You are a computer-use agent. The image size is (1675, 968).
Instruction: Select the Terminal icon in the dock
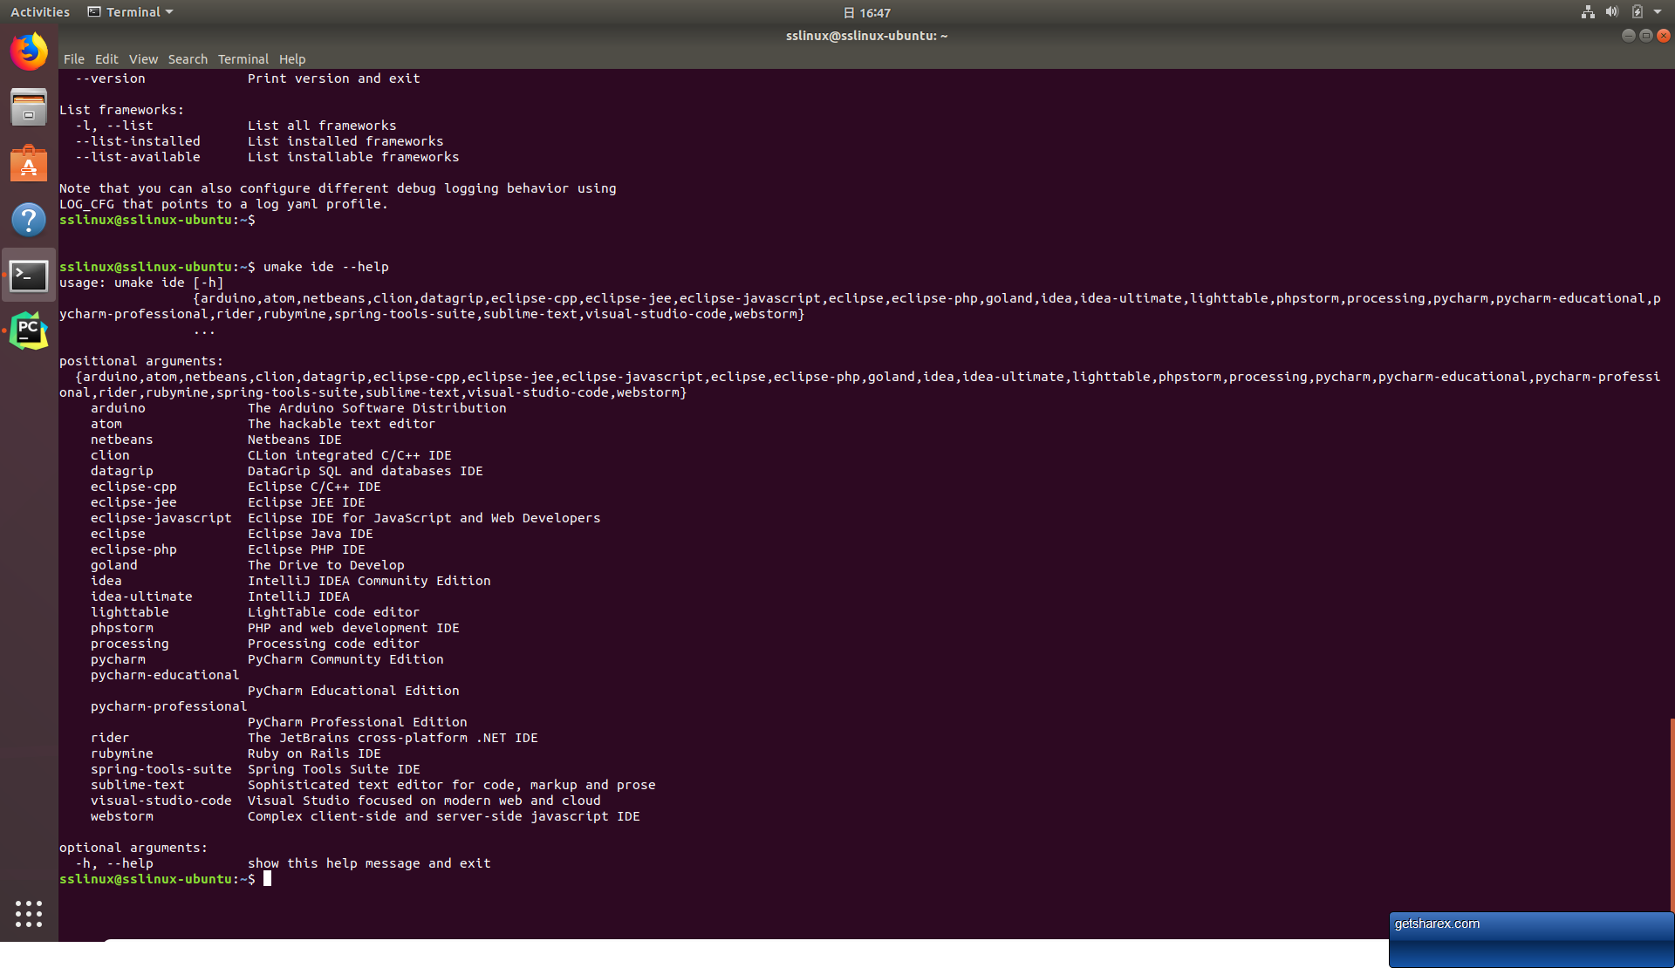pyautogui.click(x=29, y=276)
